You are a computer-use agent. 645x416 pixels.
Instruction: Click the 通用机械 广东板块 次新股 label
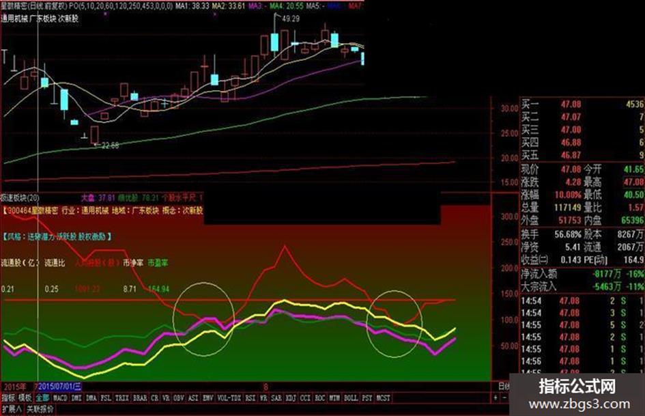40,18
